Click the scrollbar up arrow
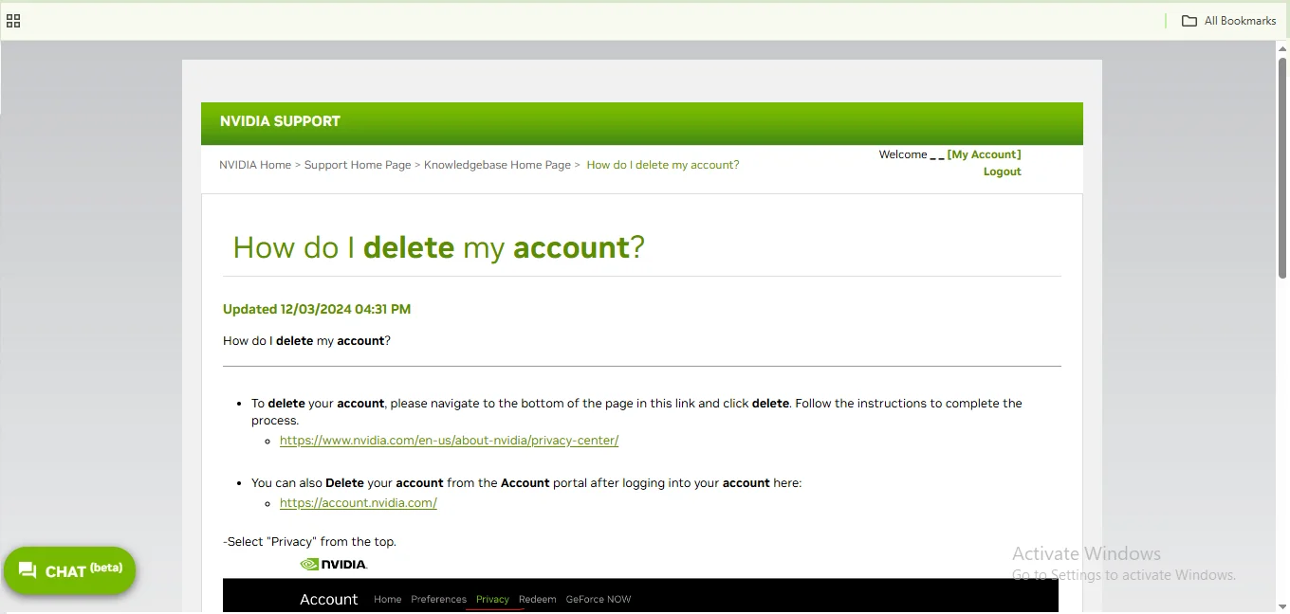Image resolution: width=1290 pixels, height=614 pixels. pos(1282,48)
